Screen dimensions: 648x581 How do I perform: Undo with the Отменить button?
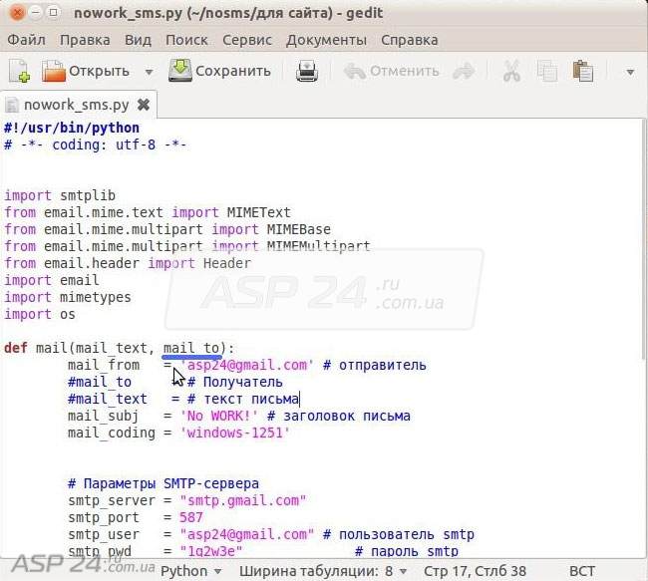pos(391,71)
